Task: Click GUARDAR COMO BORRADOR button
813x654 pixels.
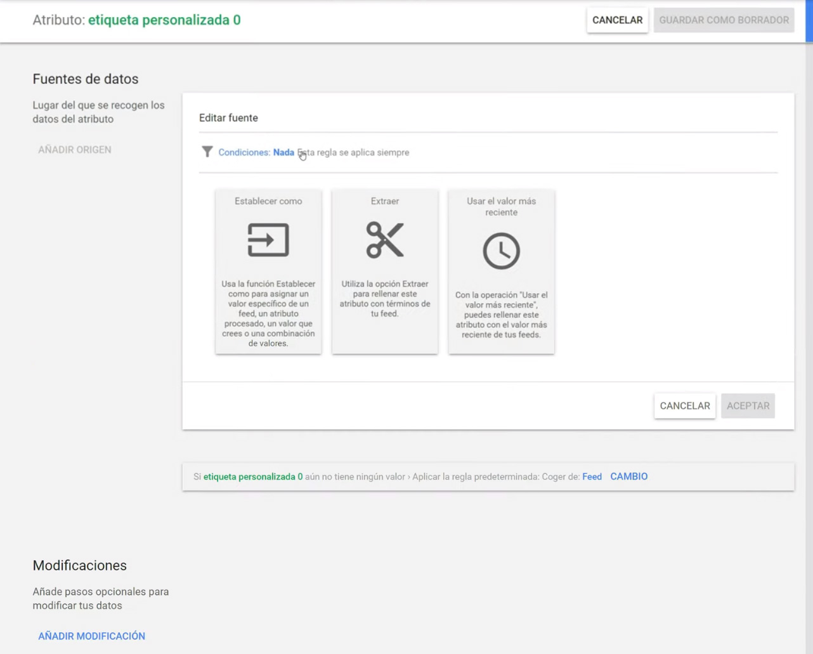Action: 724,20
